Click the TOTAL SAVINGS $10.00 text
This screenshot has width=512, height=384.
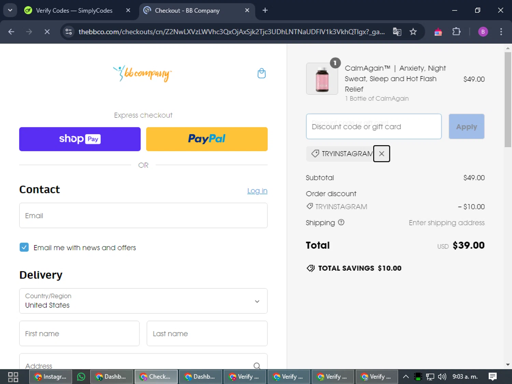click(360, 268)
